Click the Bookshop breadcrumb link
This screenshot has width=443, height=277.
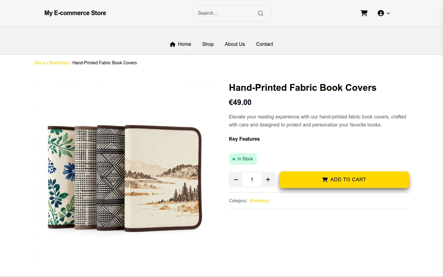(59, 63)
